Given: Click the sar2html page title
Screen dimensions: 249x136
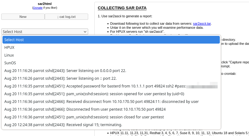Looking at the screenshot, I should [45, 4].
